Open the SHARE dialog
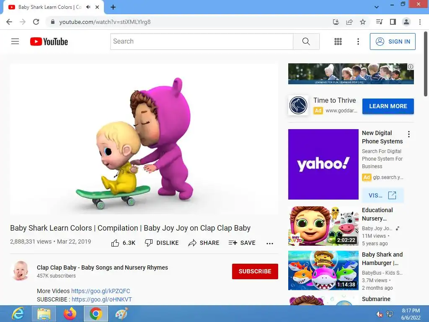429x322 pixels. (x=204, y=243)
